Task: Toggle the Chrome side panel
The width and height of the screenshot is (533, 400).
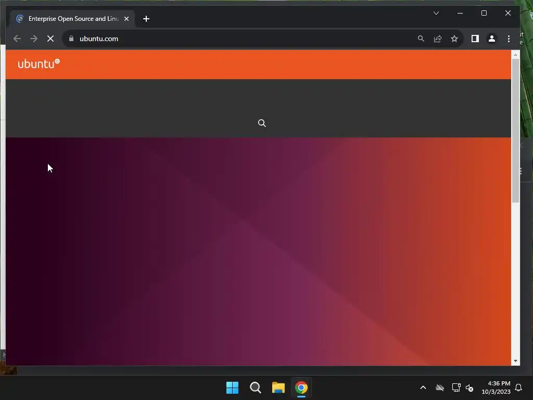Action: 475,39
